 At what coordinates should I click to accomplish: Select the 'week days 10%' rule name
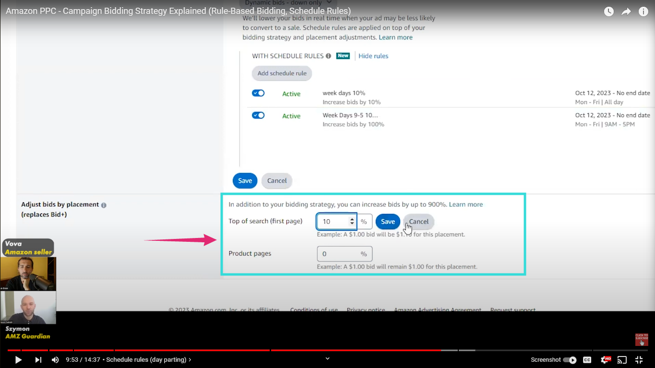344,93
